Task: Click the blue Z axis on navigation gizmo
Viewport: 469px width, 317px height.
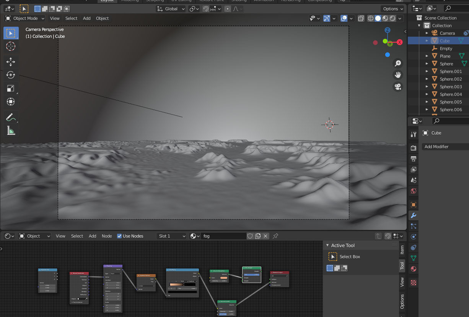Action: point(388,30)
